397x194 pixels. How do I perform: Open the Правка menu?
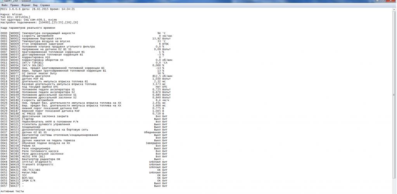point(14,5)
